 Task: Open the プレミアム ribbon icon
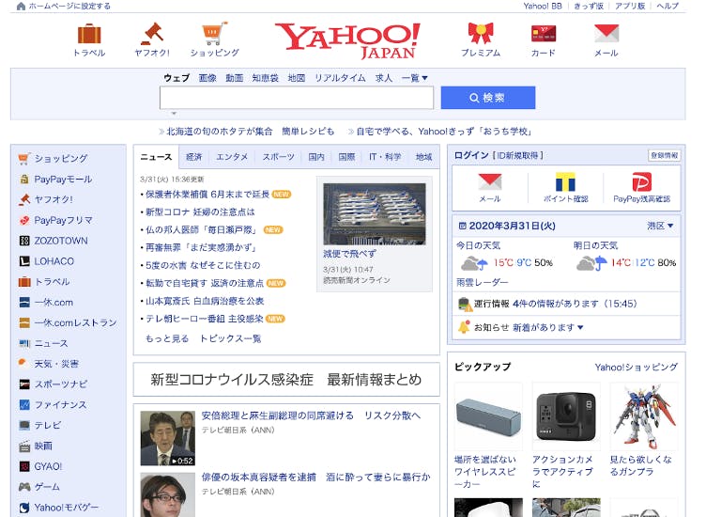tap(481, 33)
